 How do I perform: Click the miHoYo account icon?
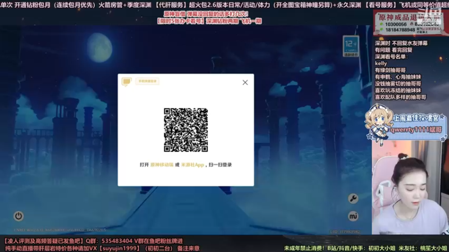click(x=353, y=216)
